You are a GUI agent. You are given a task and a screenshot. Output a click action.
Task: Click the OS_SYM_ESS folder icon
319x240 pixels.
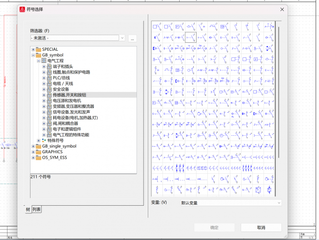click(38, 158)
